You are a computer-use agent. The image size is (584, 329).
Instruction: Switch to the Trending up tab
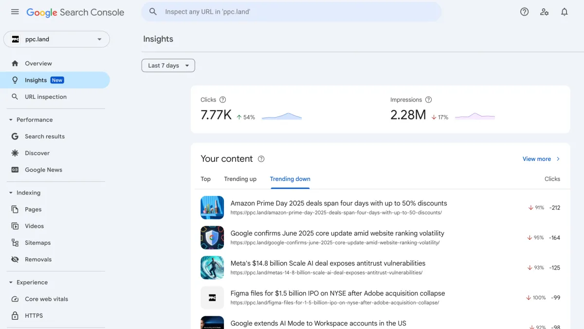(x=240, y=179)
